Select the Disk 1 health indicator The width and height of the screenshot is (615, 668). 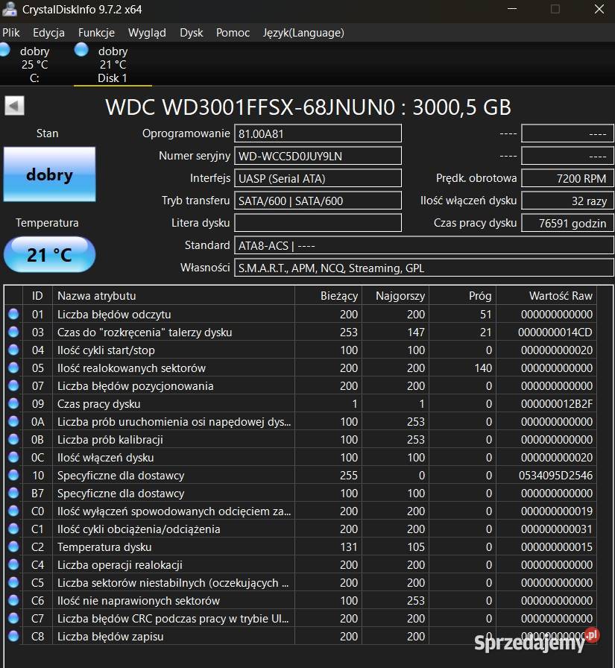113,63
